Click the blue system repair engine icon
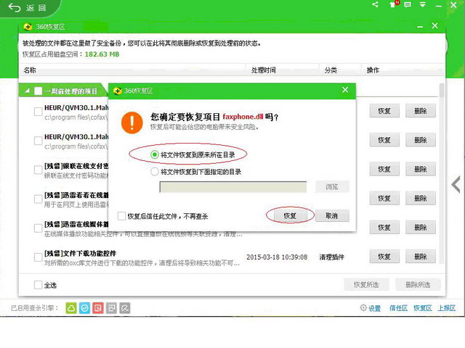This screenshot has height=348, width=465. coord(84,308)
